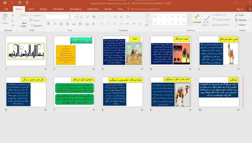Click the Increase Font Size icon
Viewport: 252px width, 143px height.
click(81, 17)
